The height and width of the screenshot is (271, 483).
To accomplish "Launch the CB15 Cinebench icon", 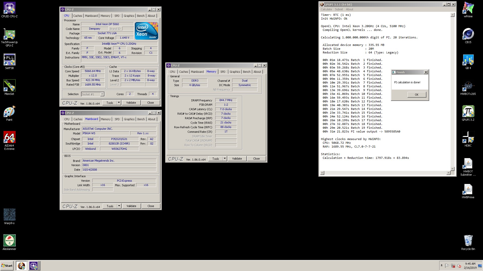I will tap(468, 36).
